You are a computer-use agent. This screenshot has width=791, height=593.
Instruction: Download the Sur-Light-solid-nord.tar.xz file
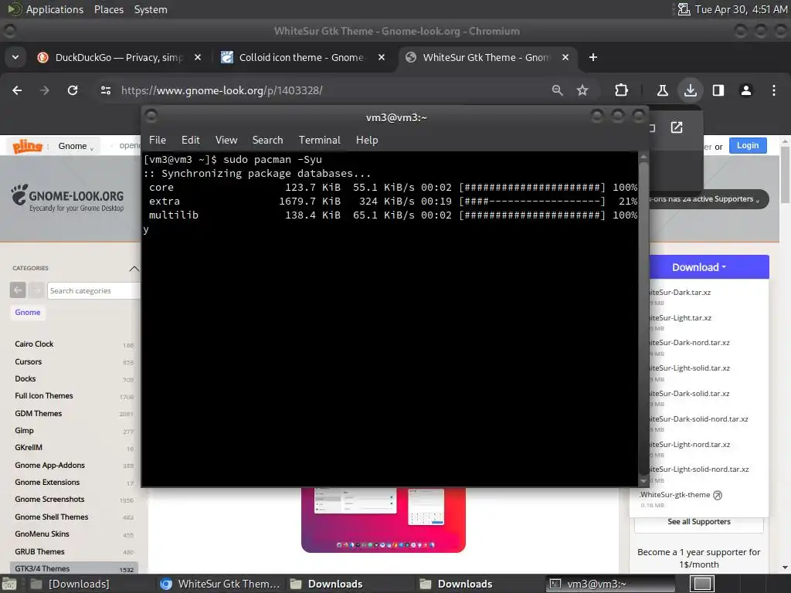pos(698,469)
